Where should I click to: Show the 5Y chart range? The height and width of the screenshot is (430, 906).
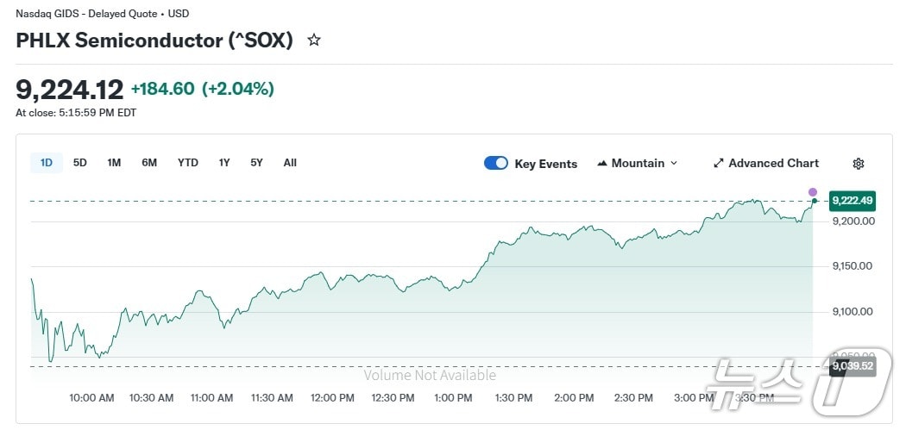click(x=257, y=163)
